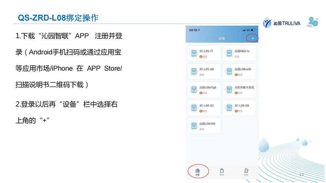
Task: Click the 长时间板卡测试 device icon
Action: coord(229,90)
